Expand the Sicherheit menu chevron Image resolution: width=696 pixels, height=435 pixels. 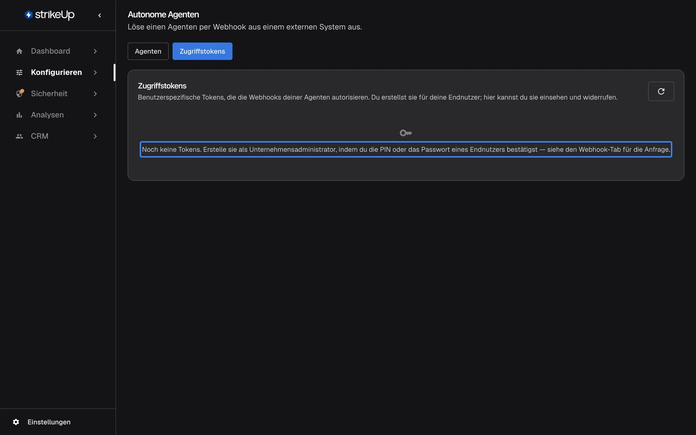[95, 94]
